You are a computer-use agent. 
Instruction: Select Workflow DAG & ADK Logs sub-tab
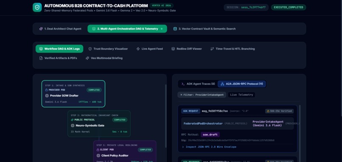(59, 49)
